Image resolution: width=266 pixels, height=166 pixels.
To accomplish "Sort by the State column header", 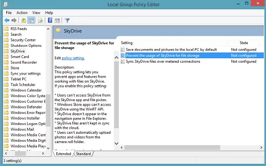I will [x=243, y=43].
